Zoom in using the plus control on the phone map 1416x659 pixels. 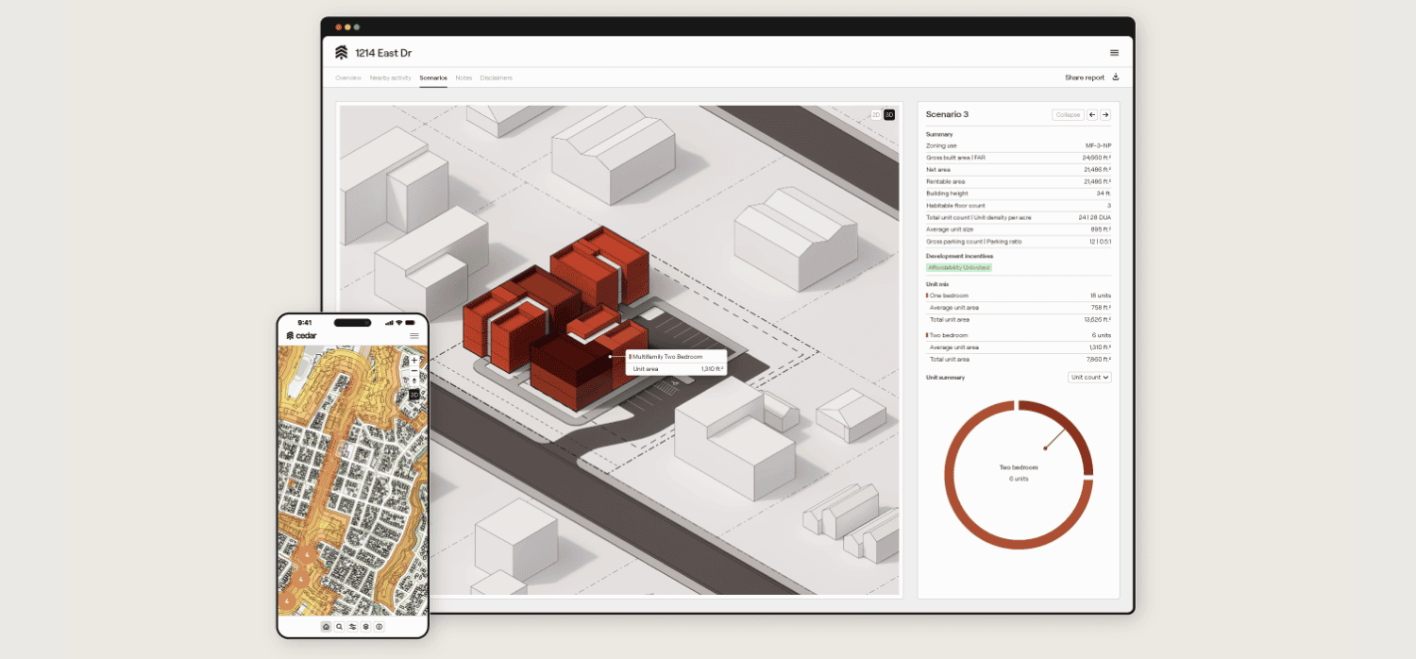click(413, 360)
